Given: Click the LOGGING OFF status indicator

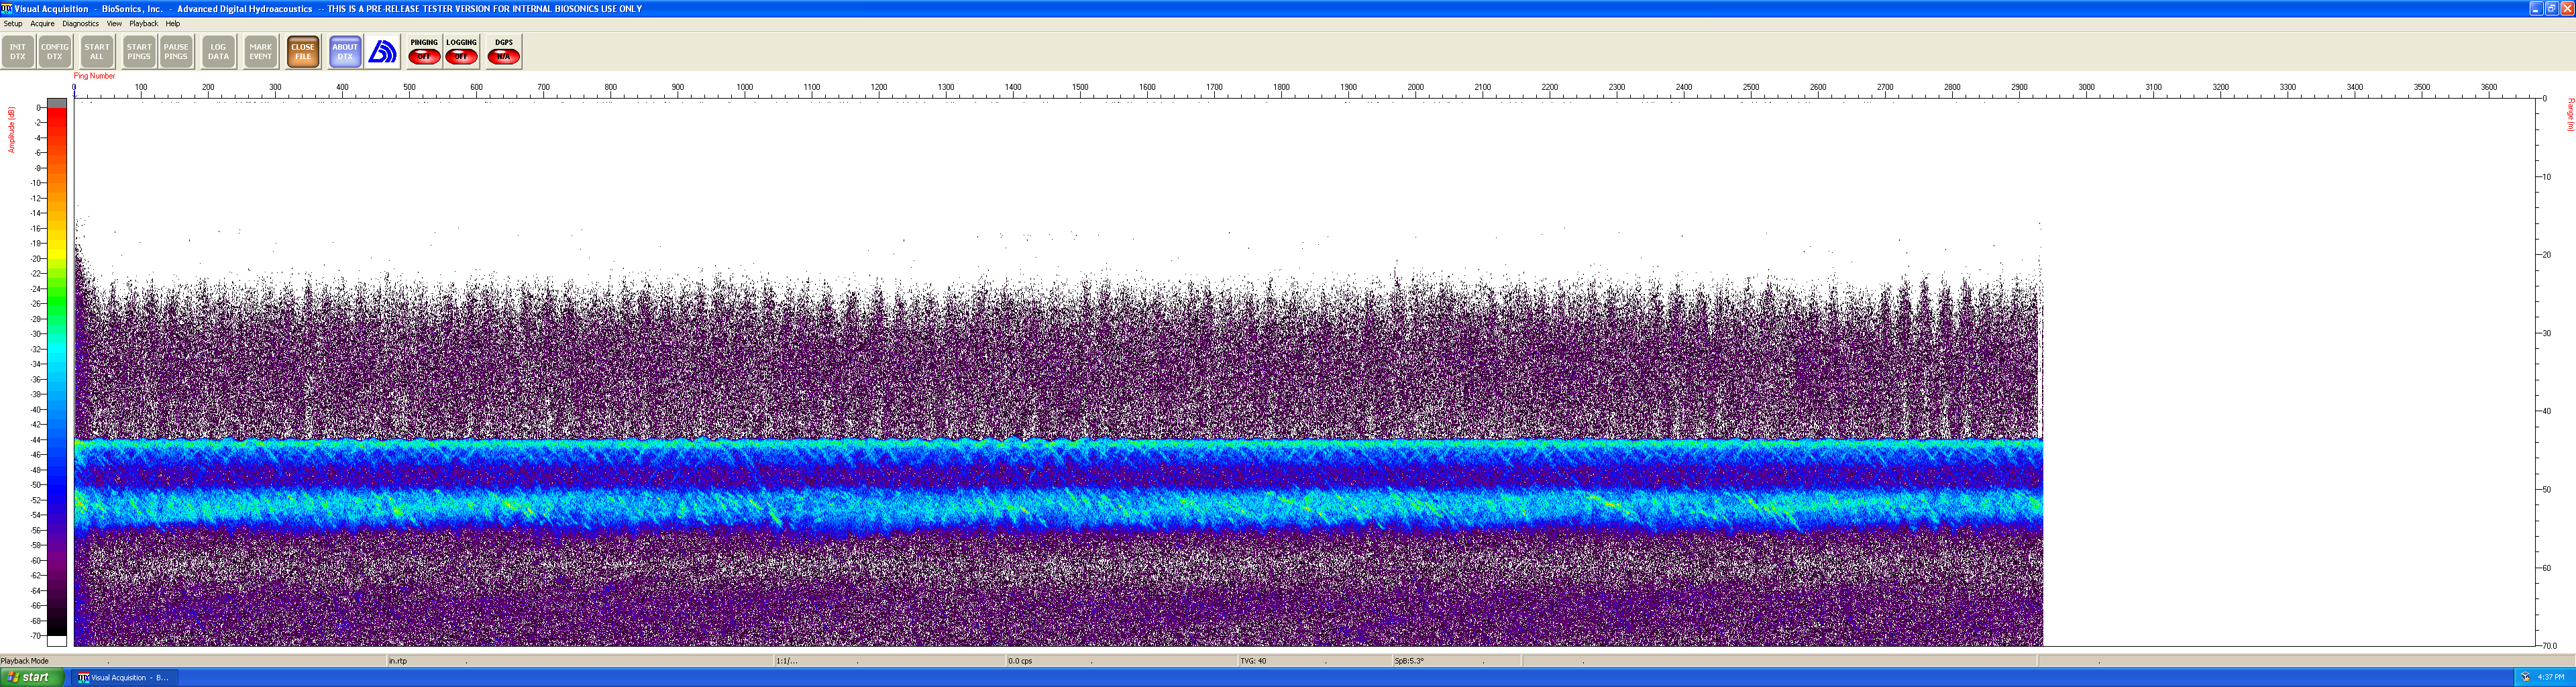Looking at the screenshot, I should (x=461, y=52).
